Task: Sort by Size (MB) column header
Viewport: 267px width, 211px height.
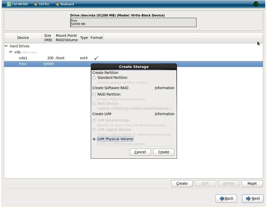Action: 48,38
